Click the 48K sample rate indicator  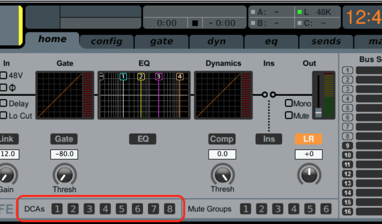(x=324, y=12)
